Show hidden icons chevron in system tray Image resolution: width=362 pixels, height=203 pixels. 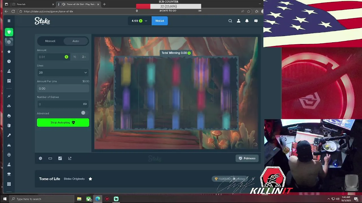click(329, 199)
